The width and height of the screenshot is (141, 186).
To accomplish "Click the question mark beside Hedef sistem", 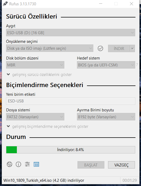I will [137, 65].
